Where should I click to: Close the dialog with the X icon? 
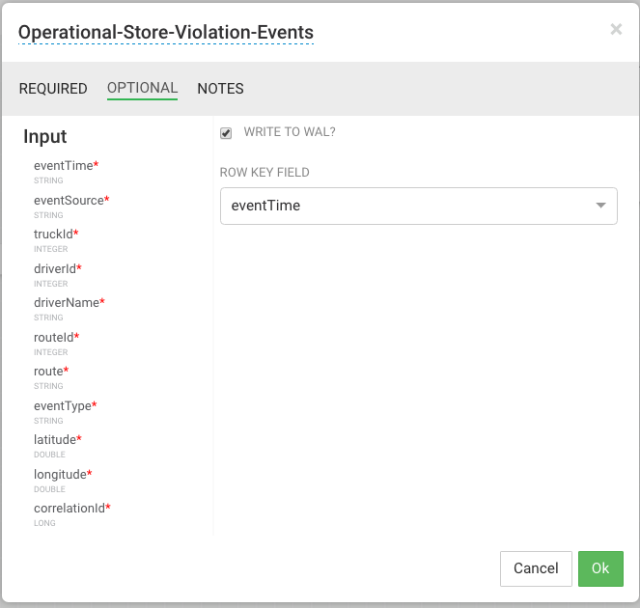616,29
